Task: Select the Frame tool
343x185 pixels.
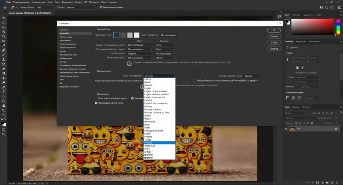Action: coord(3,41)
